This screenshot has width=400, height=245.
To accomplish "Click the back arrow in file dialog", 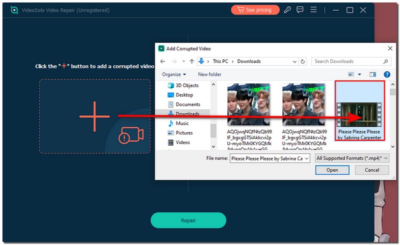I will [x=162, y=61].
